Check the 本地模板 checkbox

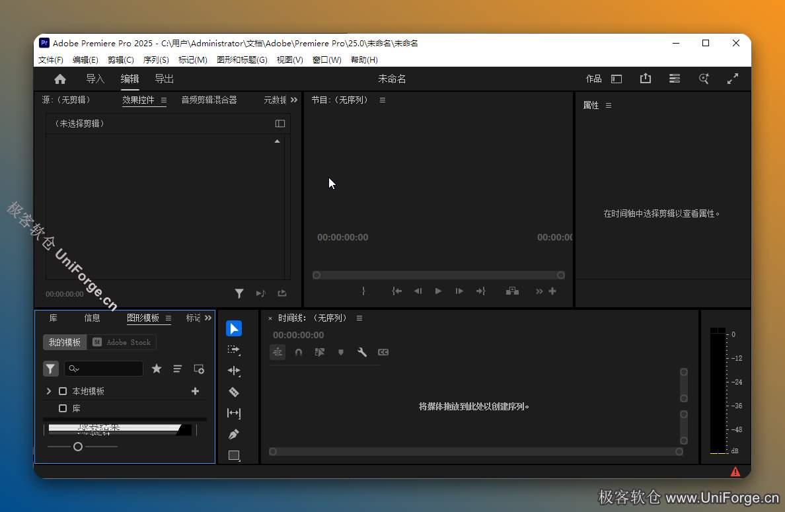(63, 391)
